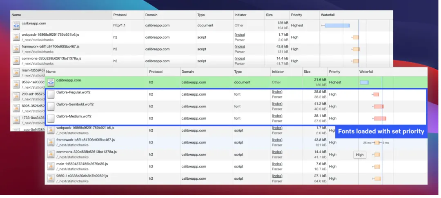This screenshot has width=441, height=198.
Task: Click JS icon of 299-ad19557 row in back panel
Action: [x=16, y=97]
